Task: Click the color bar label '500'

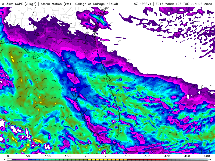Action: point(207,156)
